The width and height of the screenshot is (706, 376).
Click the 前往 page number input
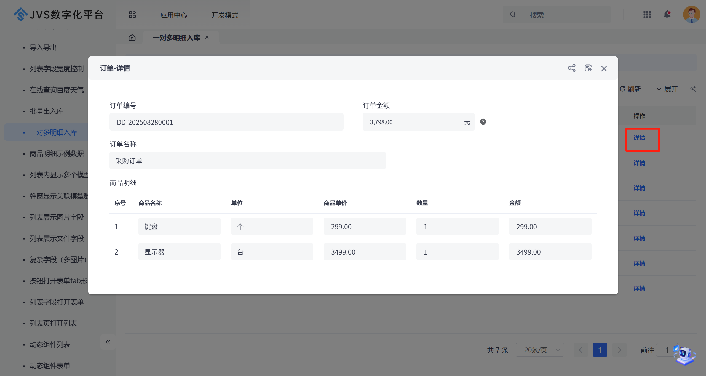[x=667, y=350]
